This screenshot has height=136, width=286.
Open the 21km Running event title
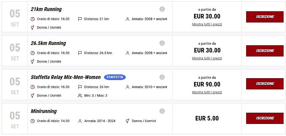coord(46,9)
